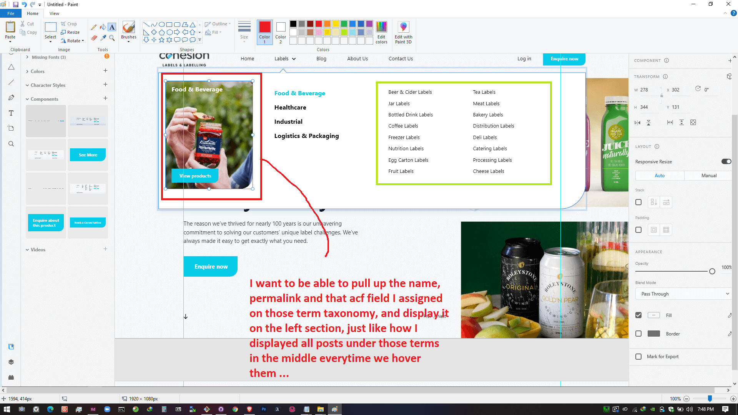Enable the Padding checkbox

pos(638,230)
